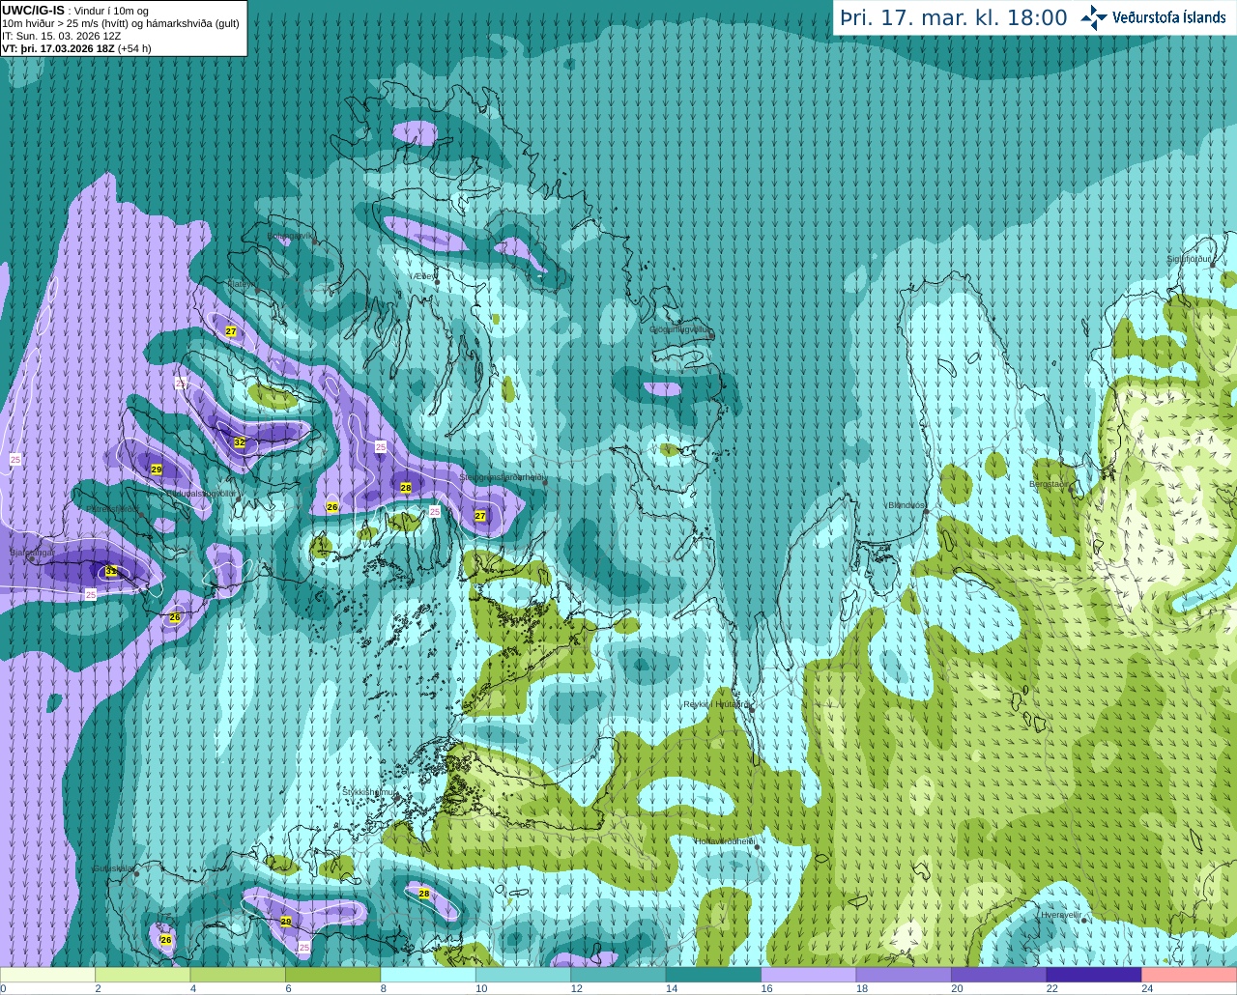1237x995 pixels.
Task: Select the 14–16 m/s dark teal legend swatch
Action: (713, 975)
